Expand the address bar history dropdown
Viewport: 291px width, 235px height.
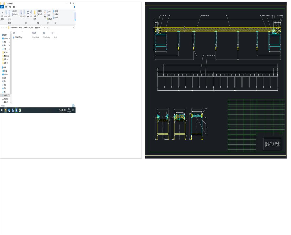coord(45,28)
